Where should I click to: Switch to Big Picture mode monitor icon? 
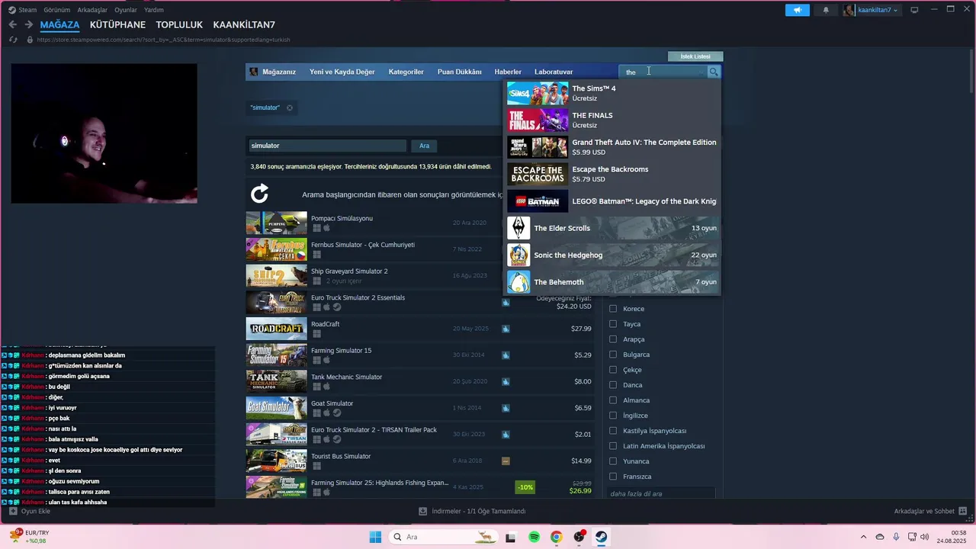click(x=914, y=10)
